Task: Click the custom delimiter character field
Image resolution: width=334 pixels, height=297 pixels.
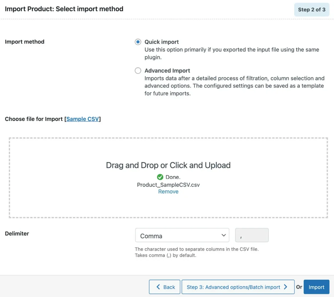Action: (251, 235)
